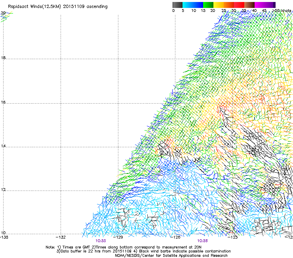The height and width of the screenshot is (258, 293).
Task: Click the latitude label '18'
Action: click(3, 58)
